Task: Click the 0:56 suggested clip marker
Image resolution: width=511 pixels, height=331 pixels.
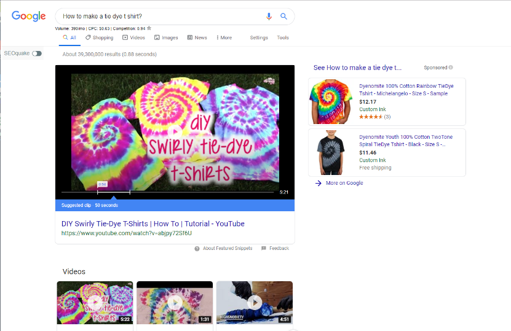Action: (x=102, y=185)
